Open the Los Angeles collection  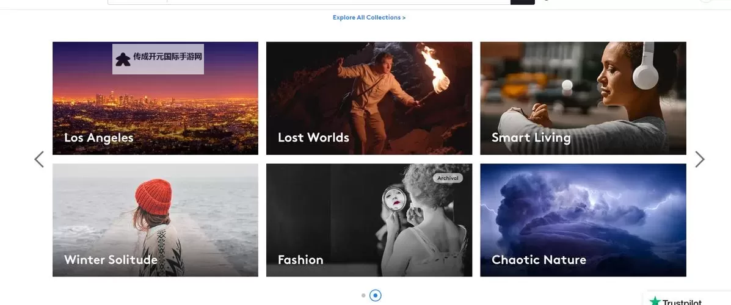[155, 98]
